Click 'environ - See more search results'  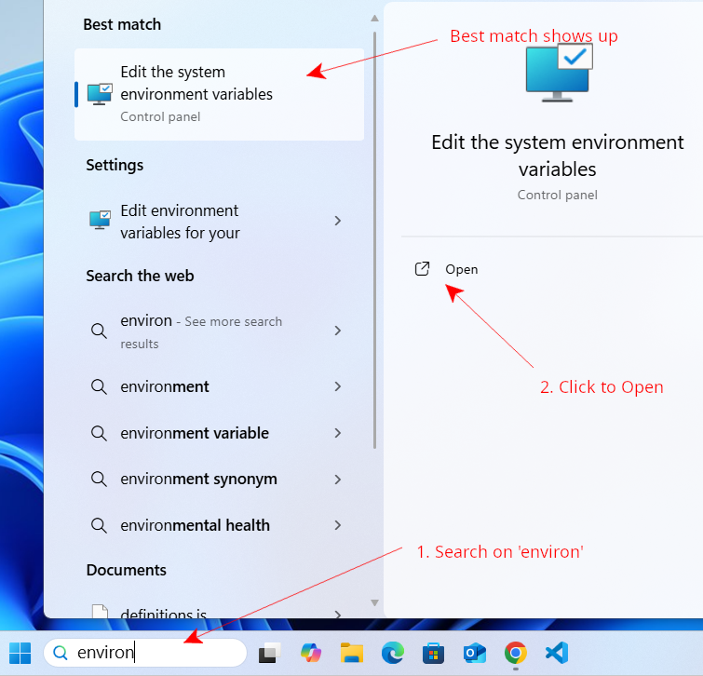219,331
